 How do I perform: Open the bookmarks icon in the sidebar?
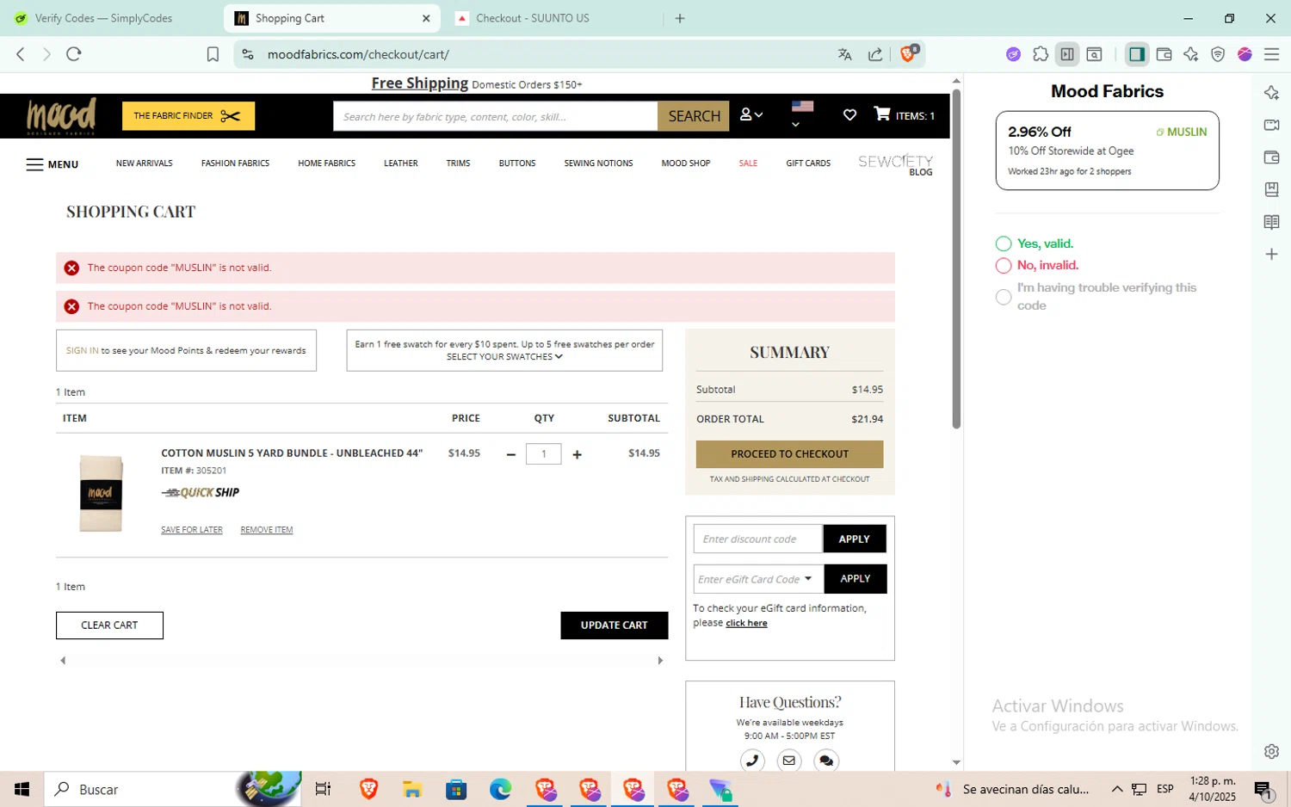pos(1271,189)
